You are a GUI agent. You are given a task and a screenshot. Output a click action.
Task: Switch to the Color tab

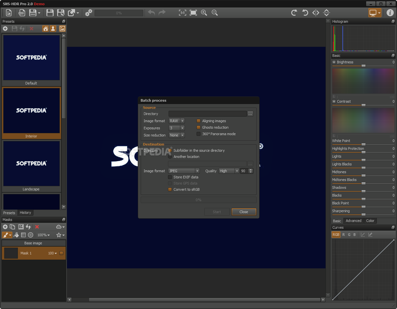[x=370, y=221]
